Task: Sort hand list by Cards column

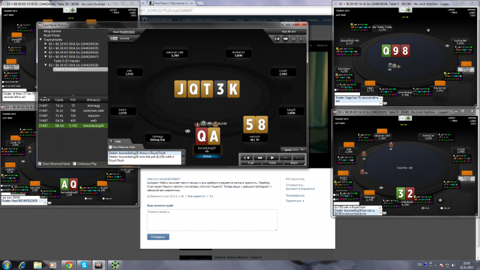Action: click(x=59, y=100)
